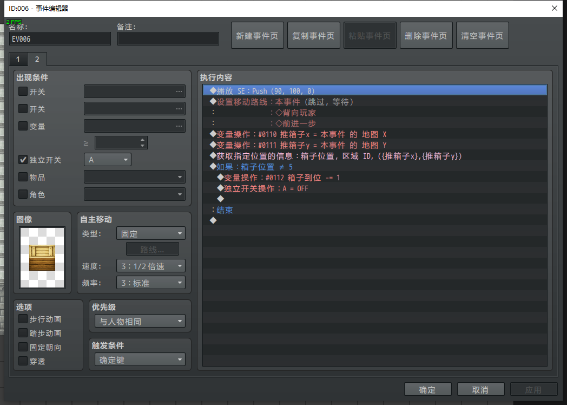Open the 优先级 dropdown 与人物相同

click(140, 321)
